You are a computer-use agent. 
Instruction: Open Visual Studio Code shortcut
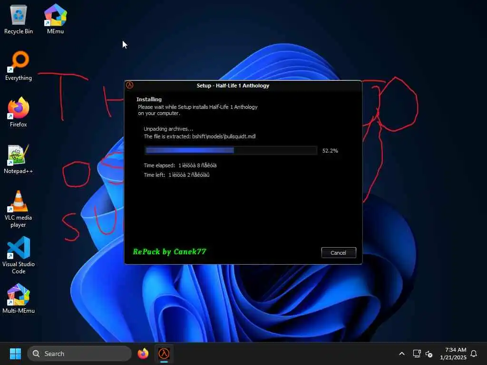coord(19,256)
